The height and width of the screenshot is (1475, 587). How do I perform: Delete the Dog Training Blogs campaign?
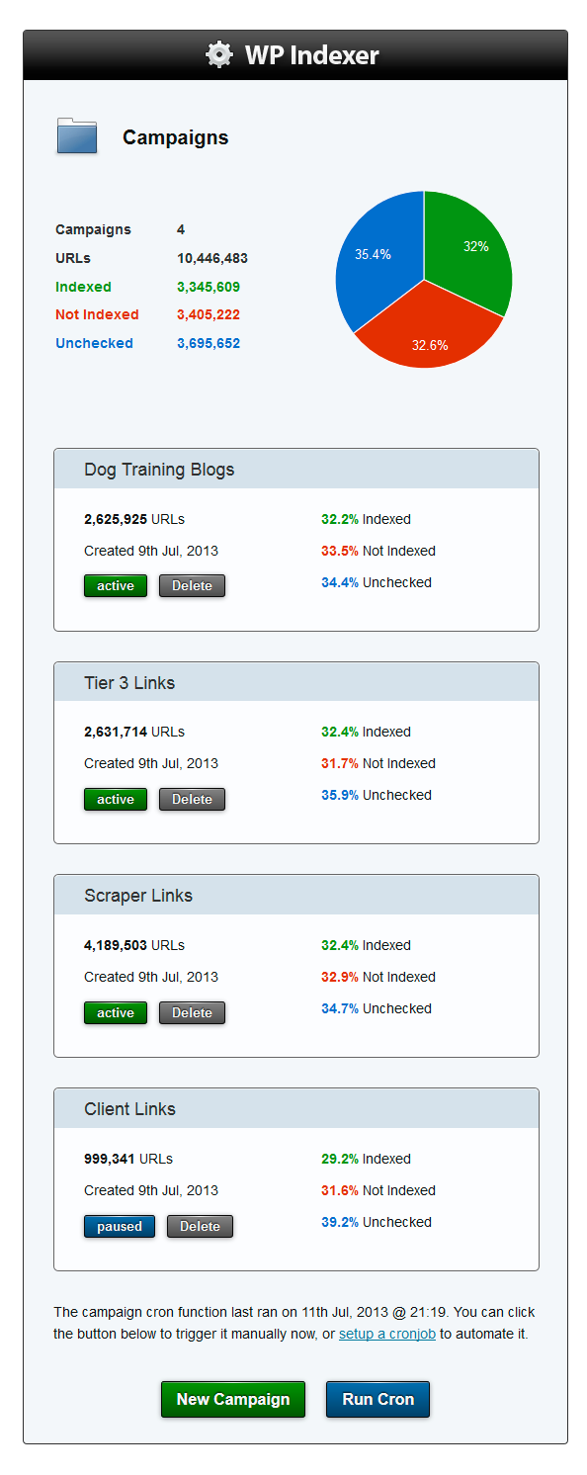point(192,585)
